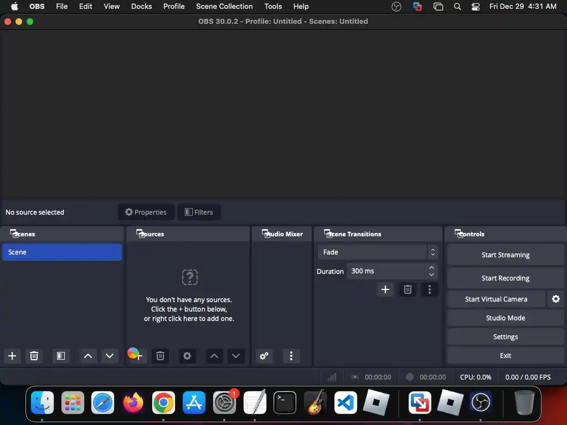Open Control Center in menu bar
567x425 pixels.
click(476, 7)
